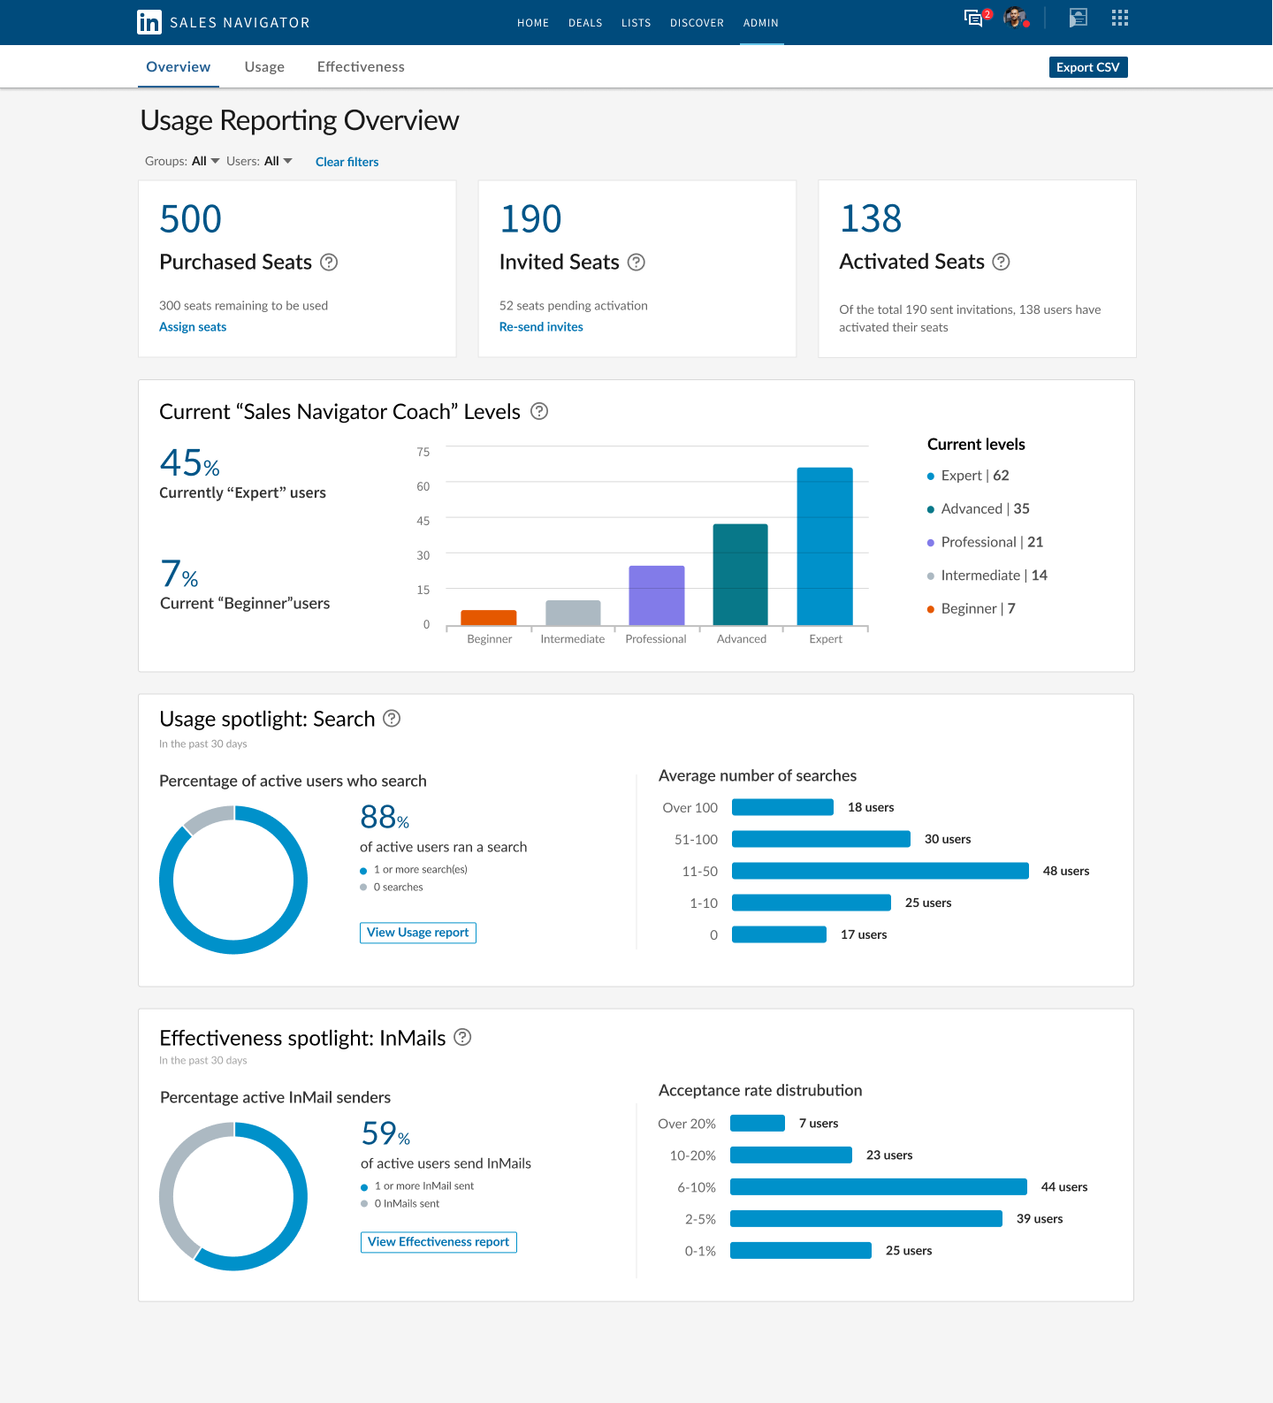Open the Users filter dropdown
This screenshot has height=1403, width=1273.
coord(278,161)
